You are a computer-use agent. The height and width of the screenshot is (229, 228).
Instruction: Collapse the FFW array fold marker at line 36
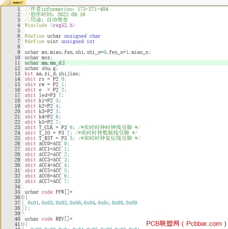(x=23, y=197)
